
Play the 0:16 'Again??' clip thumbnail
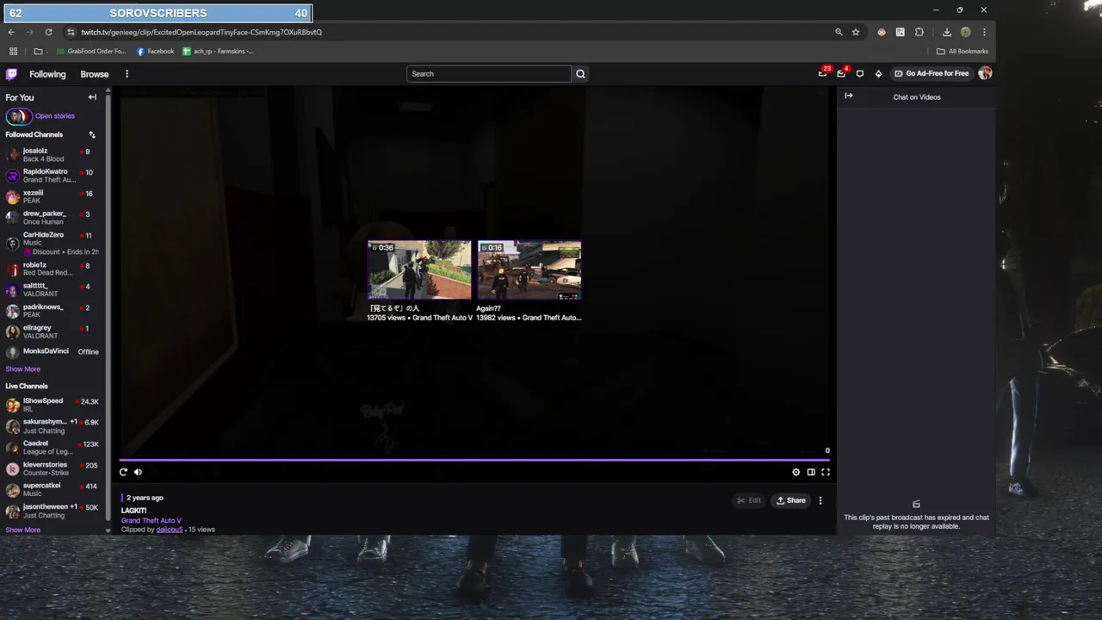click(x=529, y=270)
